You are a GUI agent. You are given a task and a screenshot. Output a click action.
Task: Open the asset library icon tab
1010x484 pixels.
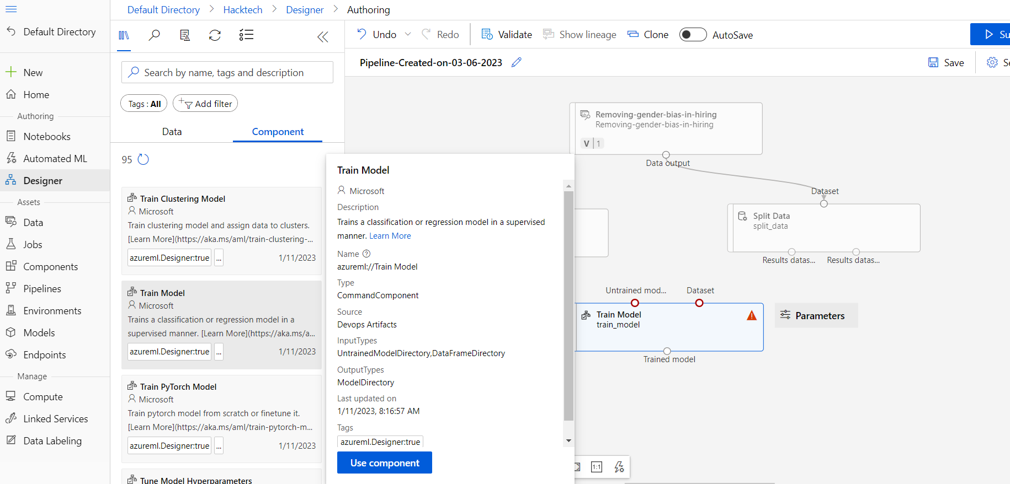124,35
